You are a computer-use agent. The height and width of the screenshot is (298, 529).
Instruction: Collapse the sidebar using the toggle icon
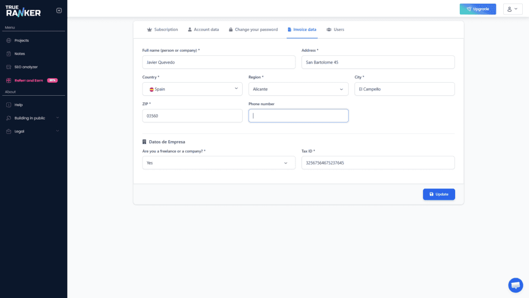click(x=59, y=10)
